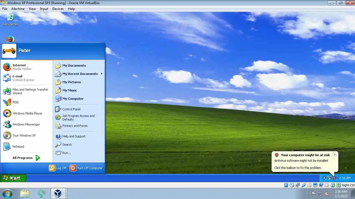Click the red security shield tray icon
Viewport: 355px width, 199px height.
point(334,178)
